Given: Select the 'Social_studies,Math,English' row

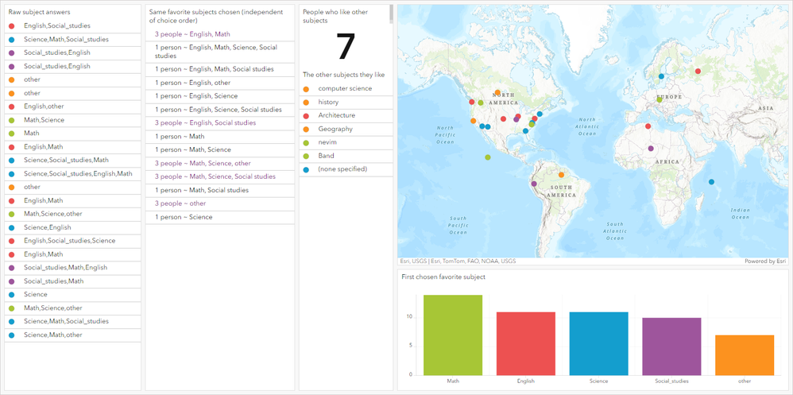Looking at the screenshot, I should (73, 268).
